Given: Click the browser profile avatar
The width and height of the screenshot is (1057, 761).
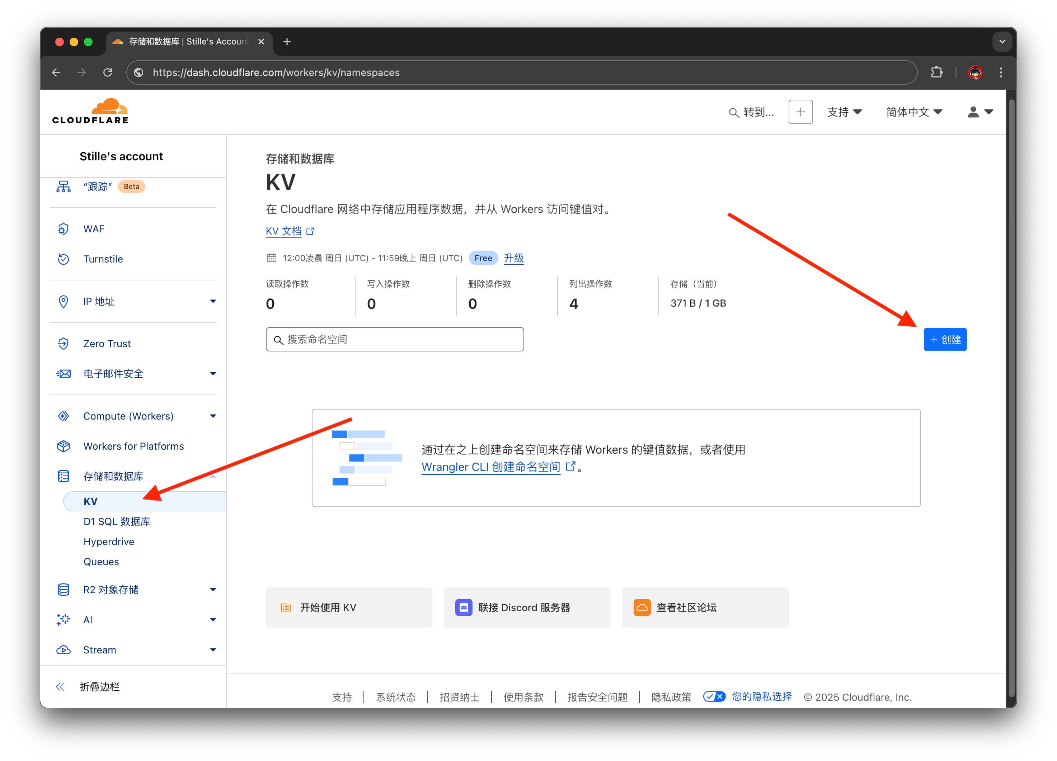Looking at the screenshot, I should [x=975, y=72].
